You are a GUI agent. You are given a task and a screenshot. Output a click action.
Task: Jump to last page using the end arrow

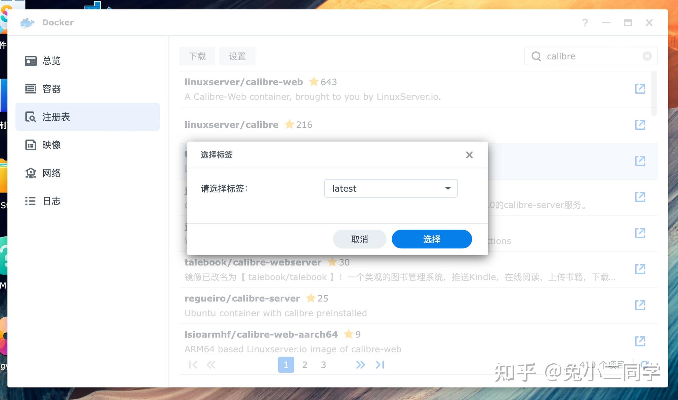point(379,364)
